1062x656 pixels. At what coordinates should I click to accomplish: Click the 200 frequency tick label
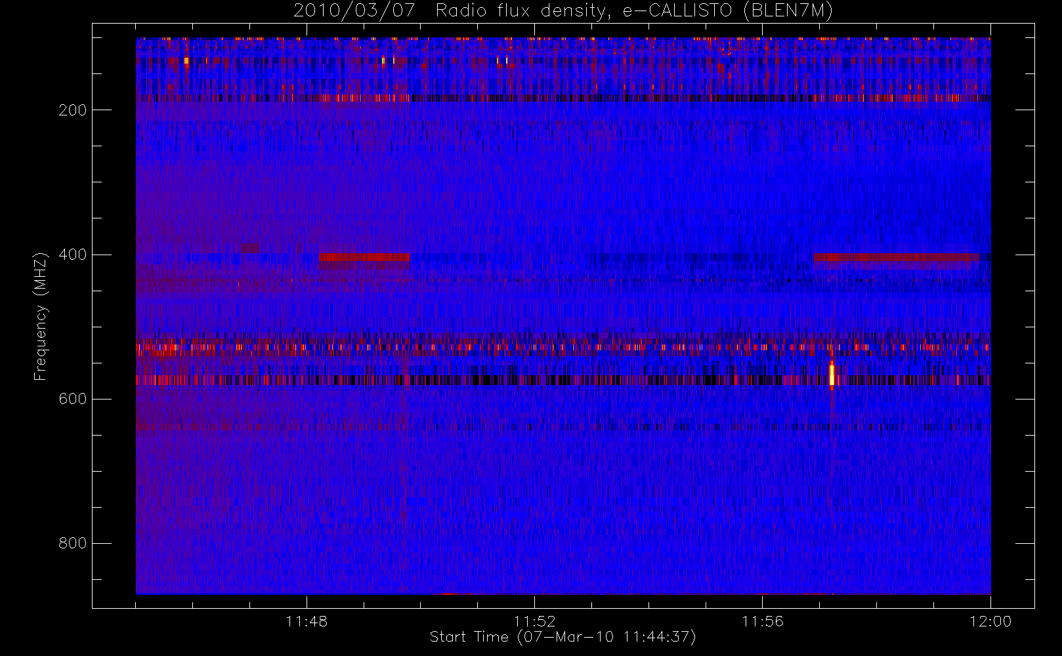(72, 110)
